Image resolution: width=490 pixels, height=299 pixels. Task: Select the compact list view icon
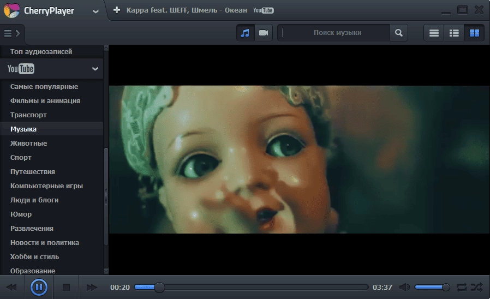[x=434, y=33]
